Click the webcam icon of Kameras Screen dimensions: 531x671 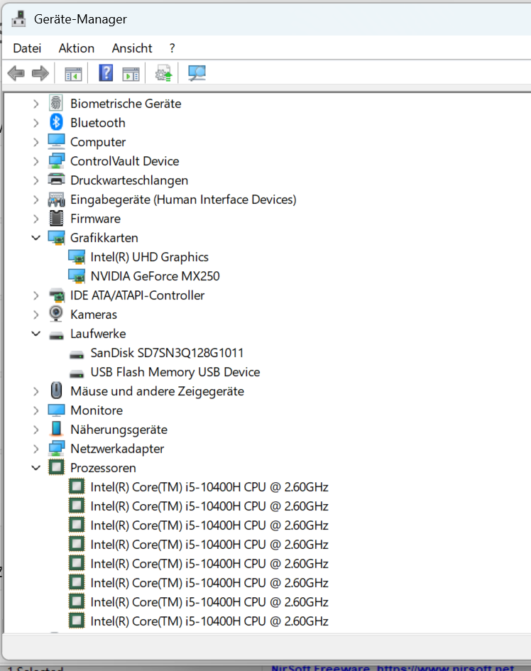point(56,314)
